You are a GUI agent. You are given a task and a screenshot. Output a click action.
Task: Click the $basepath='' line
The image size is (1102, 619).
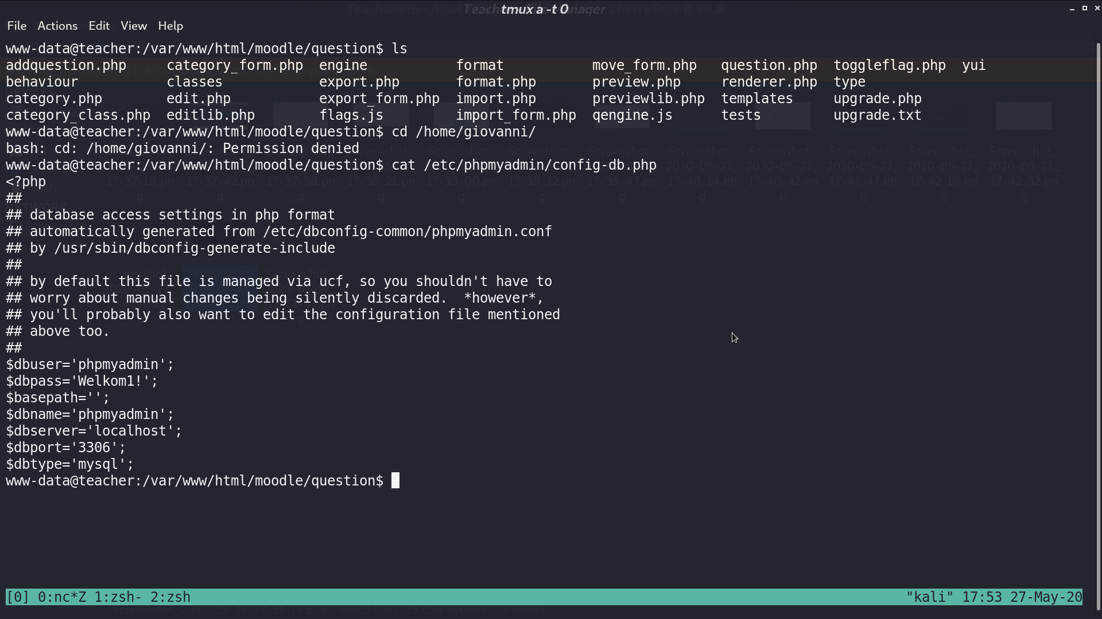pyautogui.click(x=58, y=398)
